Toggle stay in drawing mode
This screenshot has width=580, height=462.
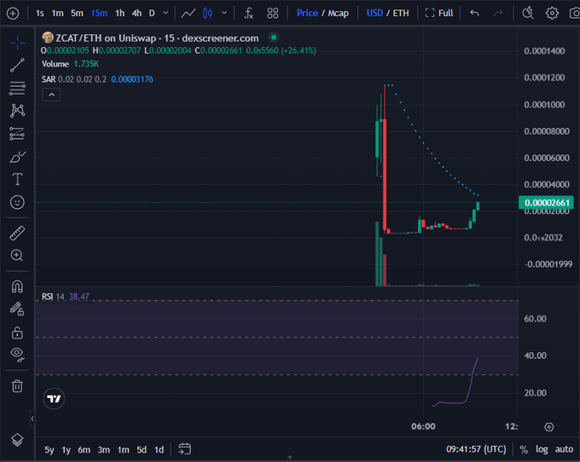tap(17, 309)
